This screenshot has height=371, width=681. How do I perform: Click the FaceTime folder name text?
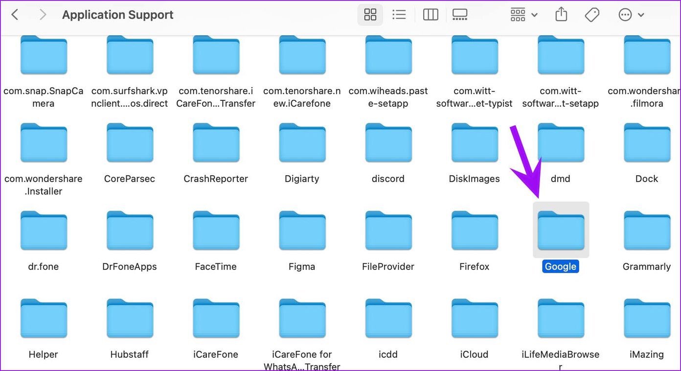216,266
